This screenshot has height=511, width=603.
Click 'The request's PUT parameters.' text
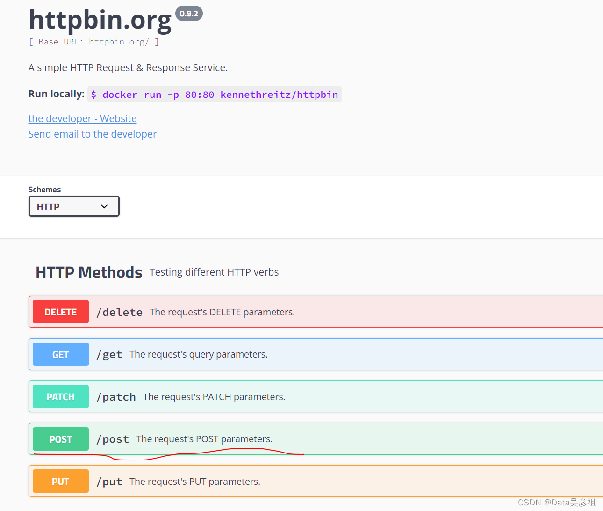[x=195, y=482]
